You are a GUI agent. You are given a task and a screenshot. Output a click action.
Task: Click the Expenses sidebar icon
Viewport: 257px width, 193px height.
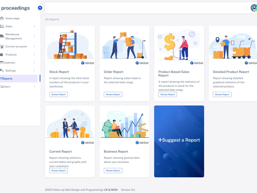(x=2, y=63)
